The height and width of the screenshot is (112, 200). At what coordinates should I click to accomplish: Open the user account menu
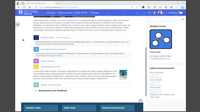tap(161, 13)
